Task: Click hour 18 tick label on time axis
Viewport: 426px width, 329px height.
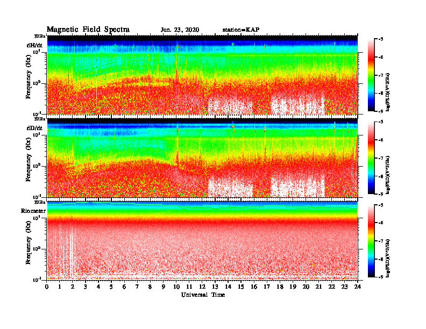Action: (280, 287)
